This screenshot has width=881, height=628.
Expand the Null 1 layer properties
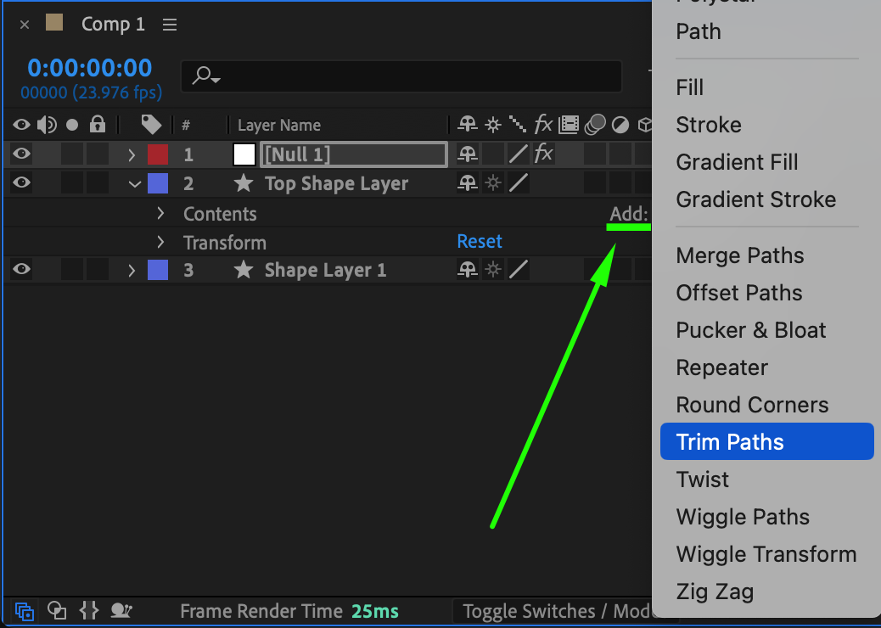tap(132, 154)
